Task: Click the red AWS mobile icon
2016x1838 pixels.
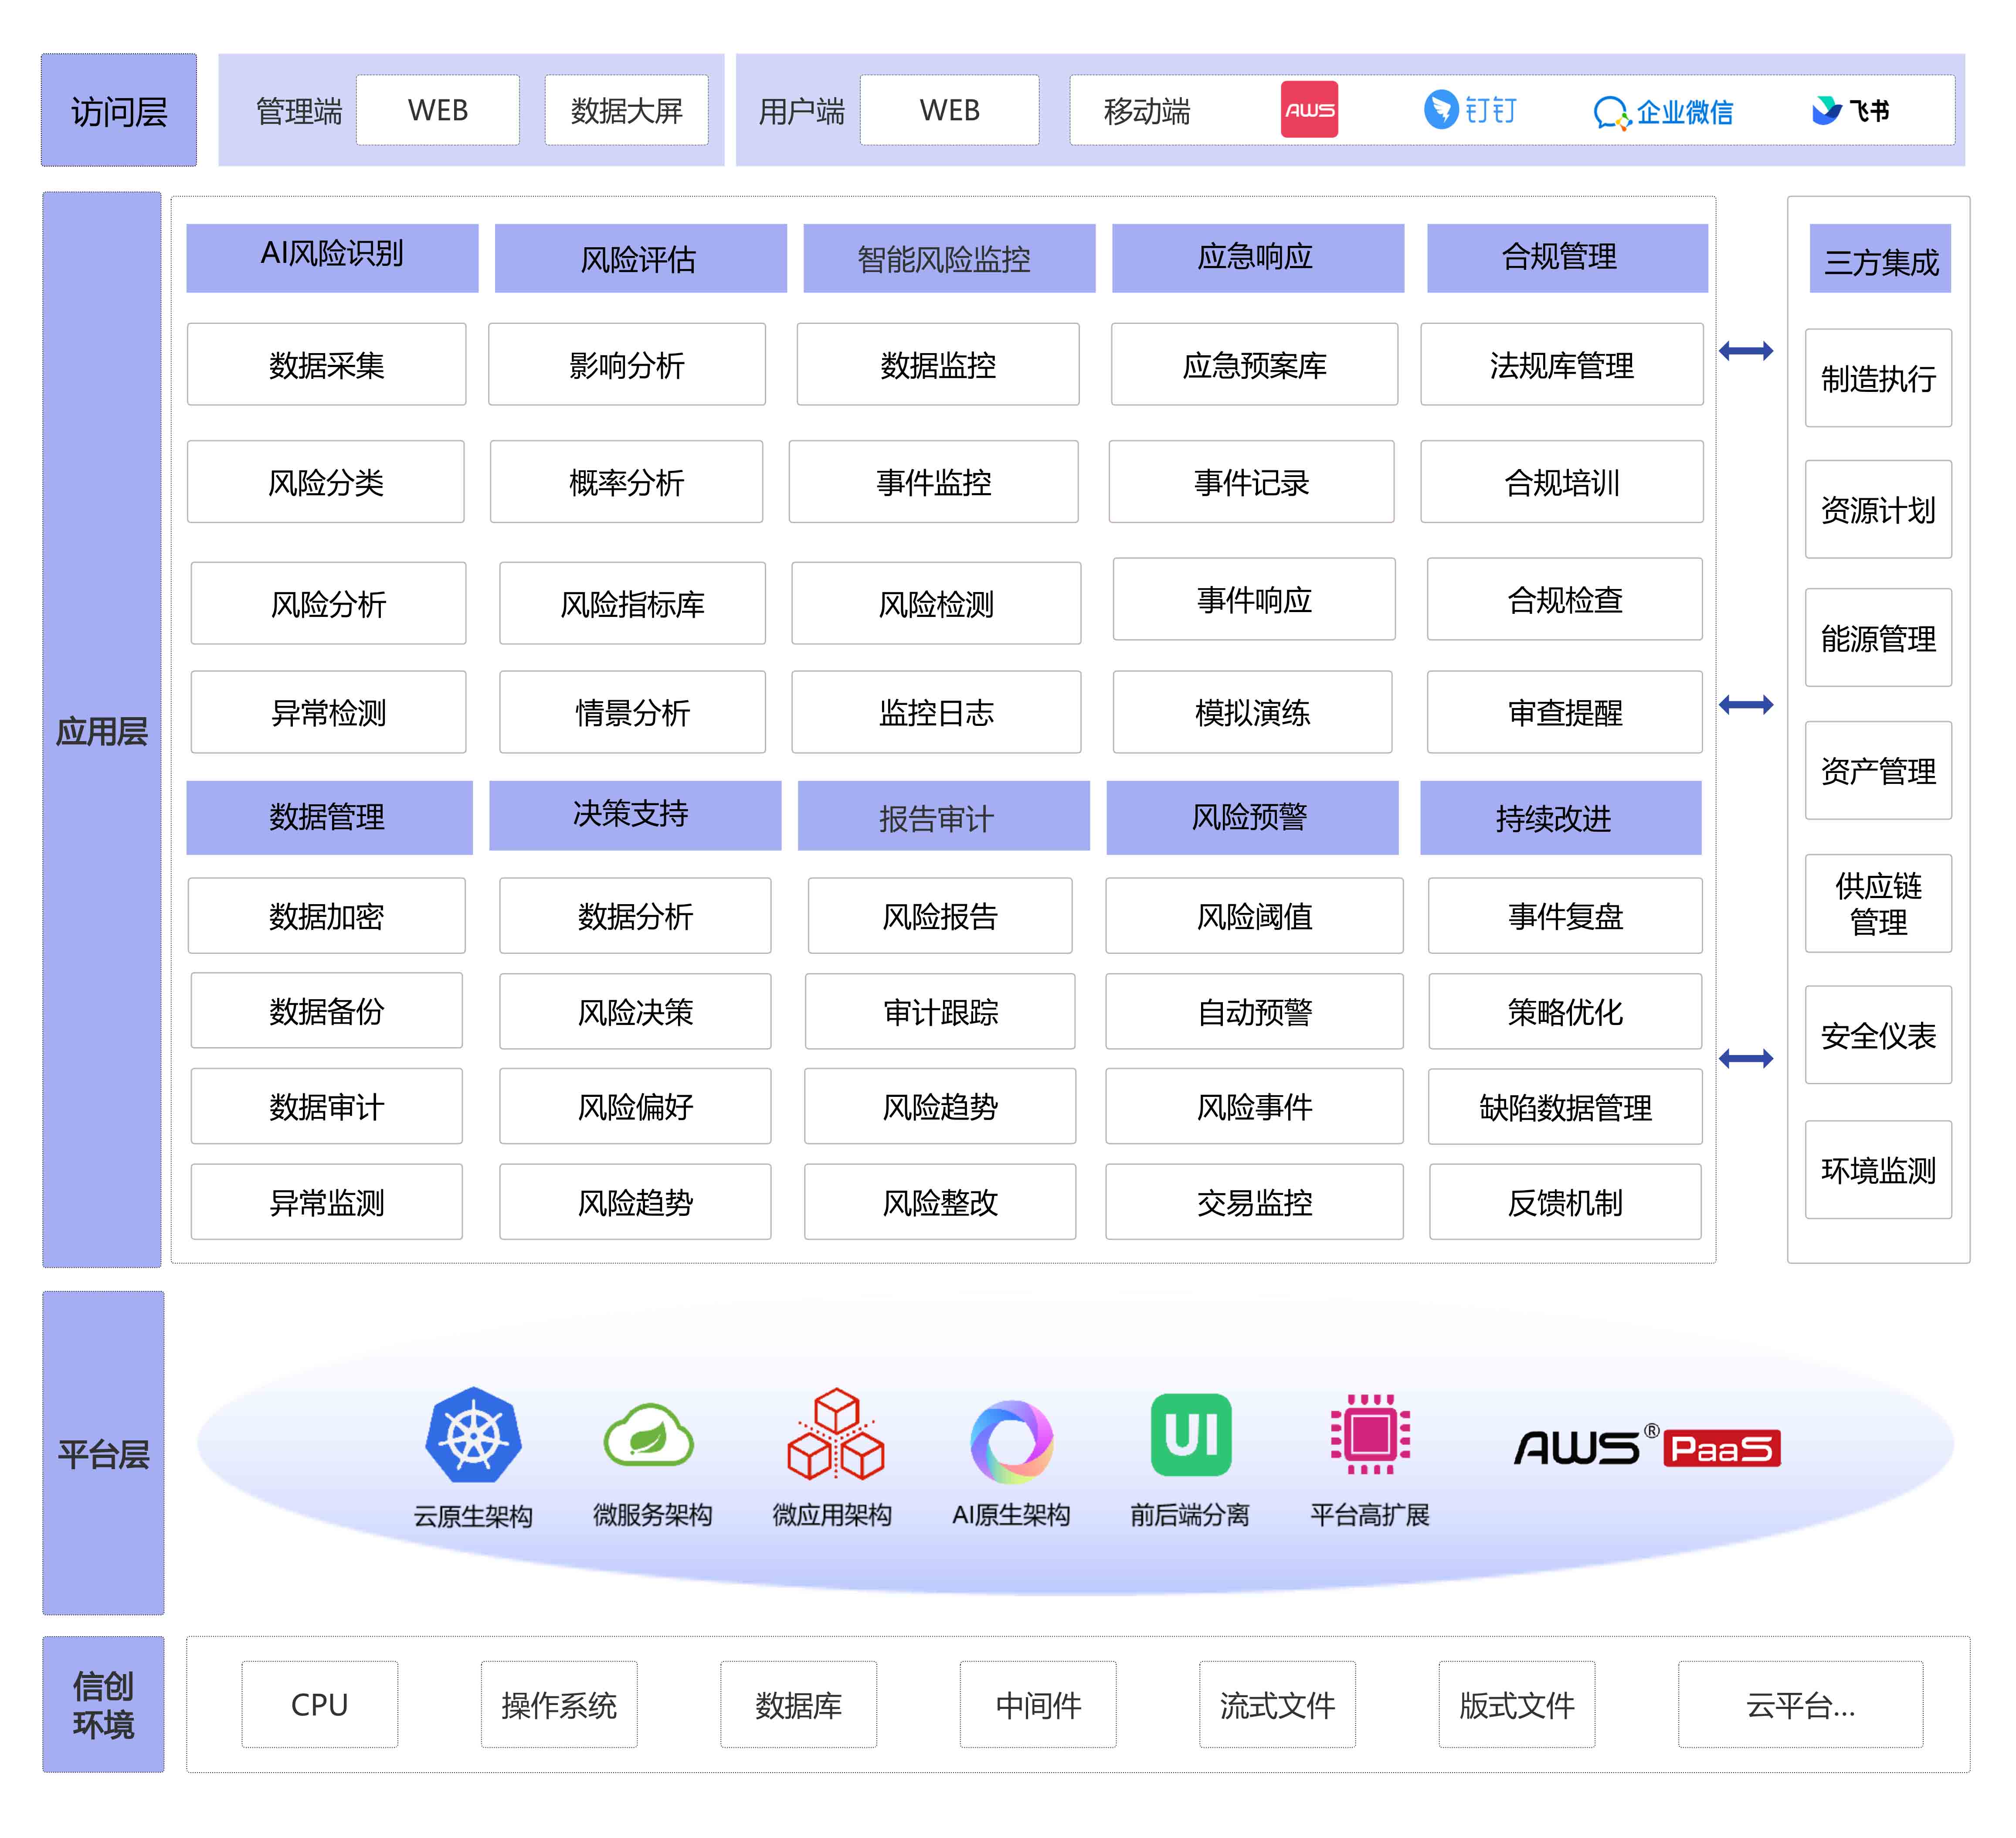Action: pos(1309,109)
